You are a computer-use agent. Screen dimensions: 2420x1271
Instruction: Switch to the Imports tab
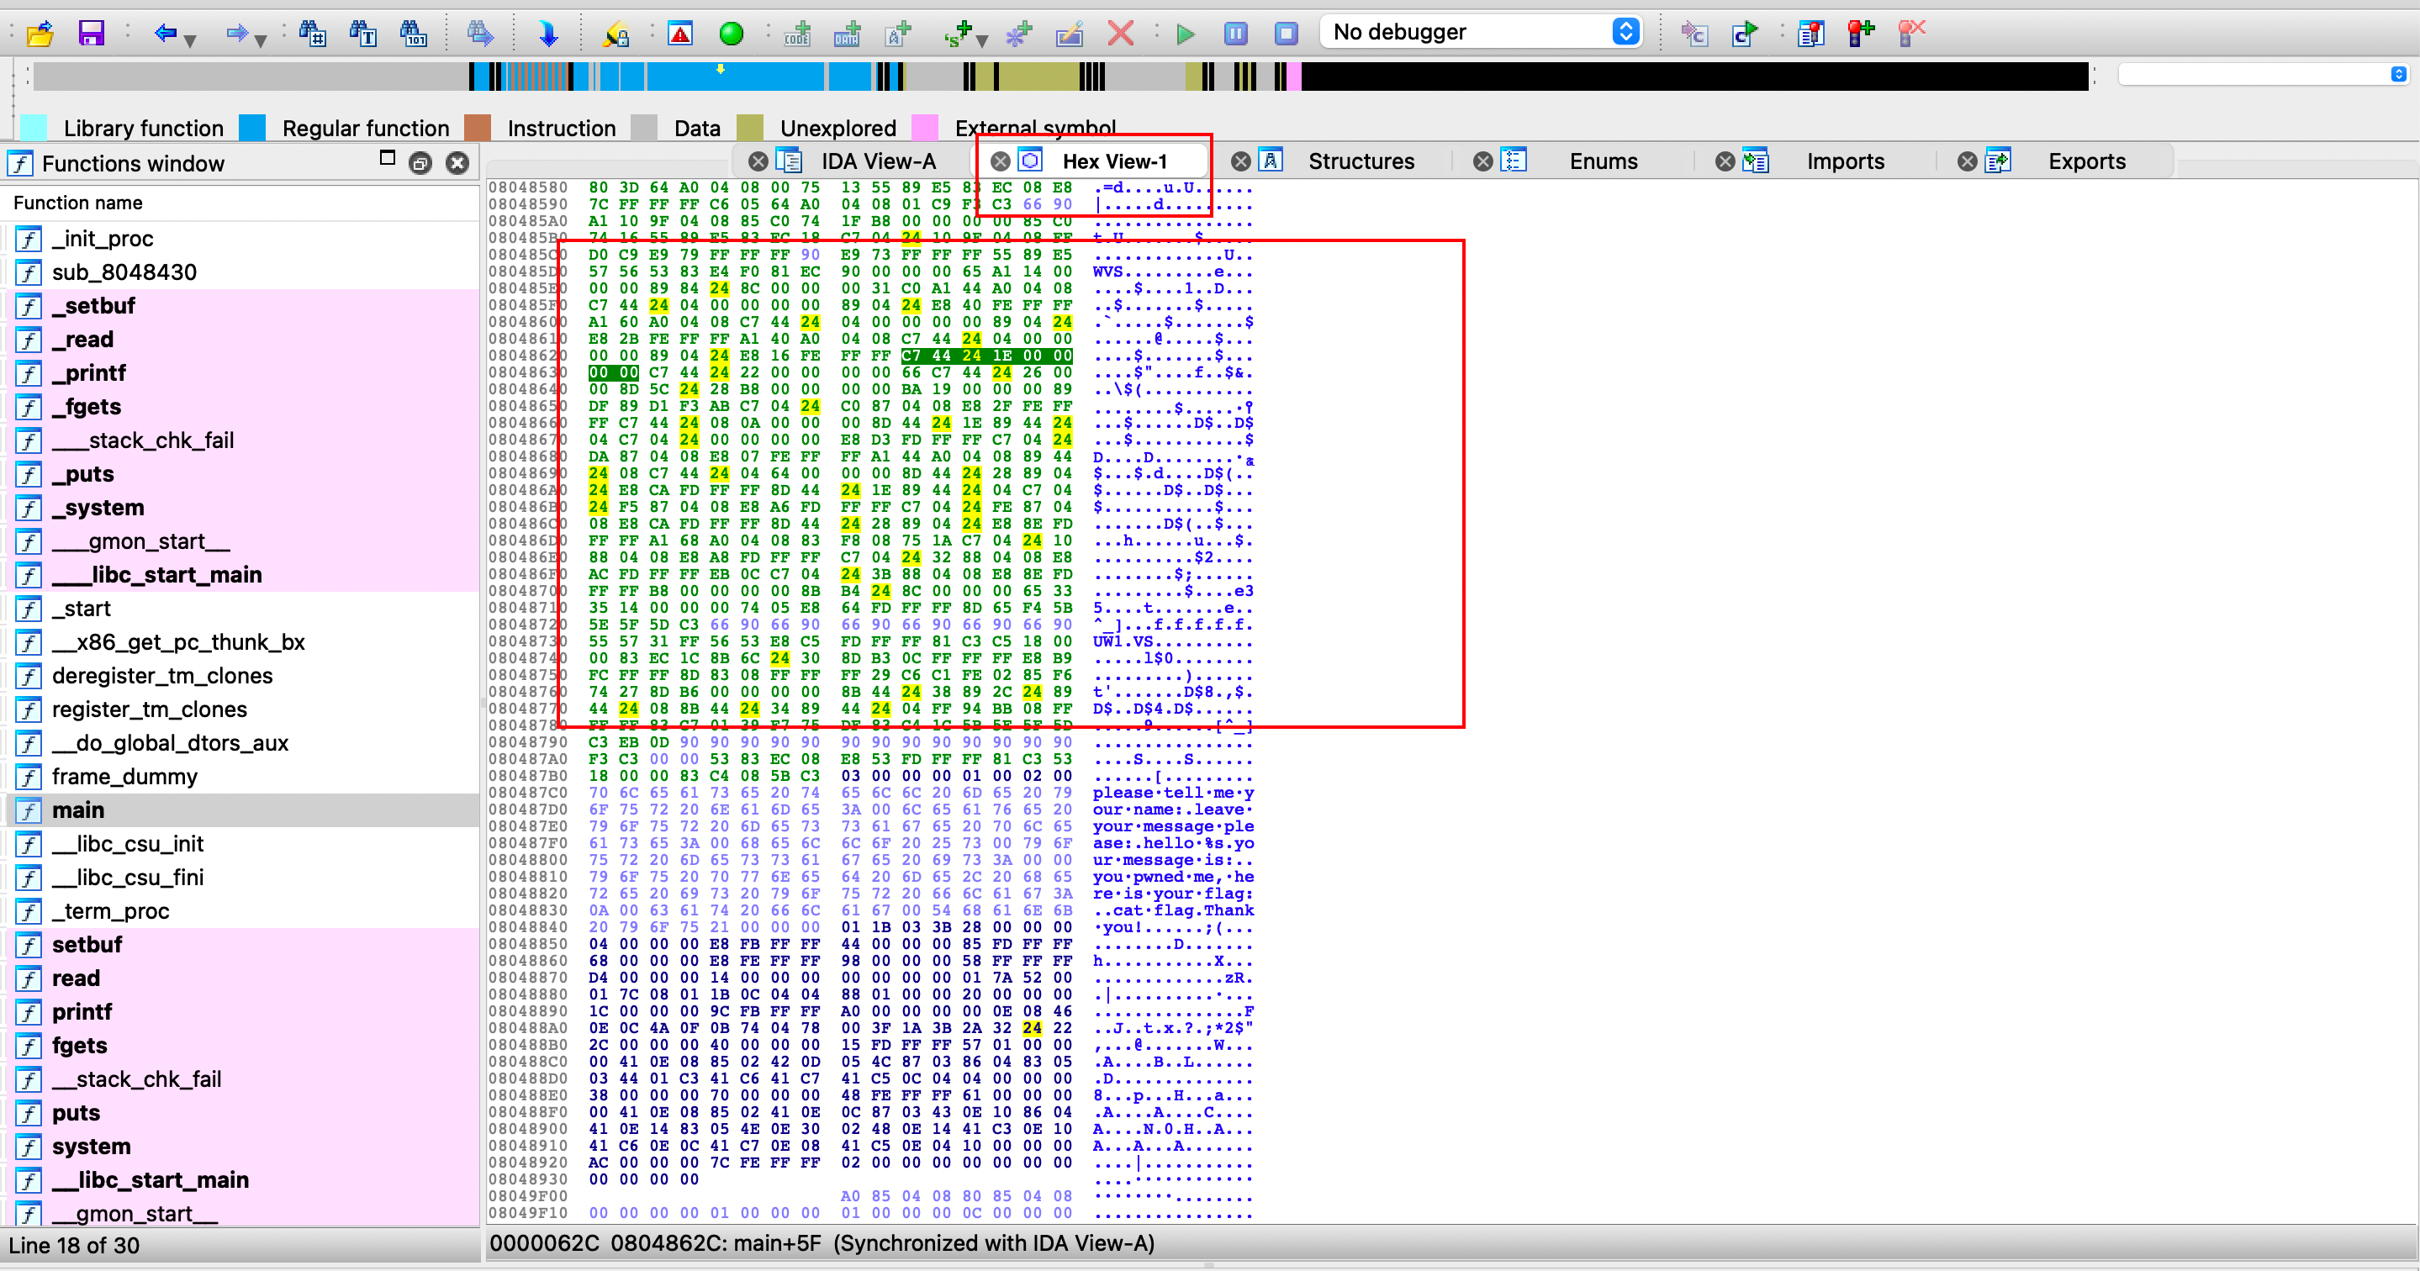click(x=1844, y=161)
